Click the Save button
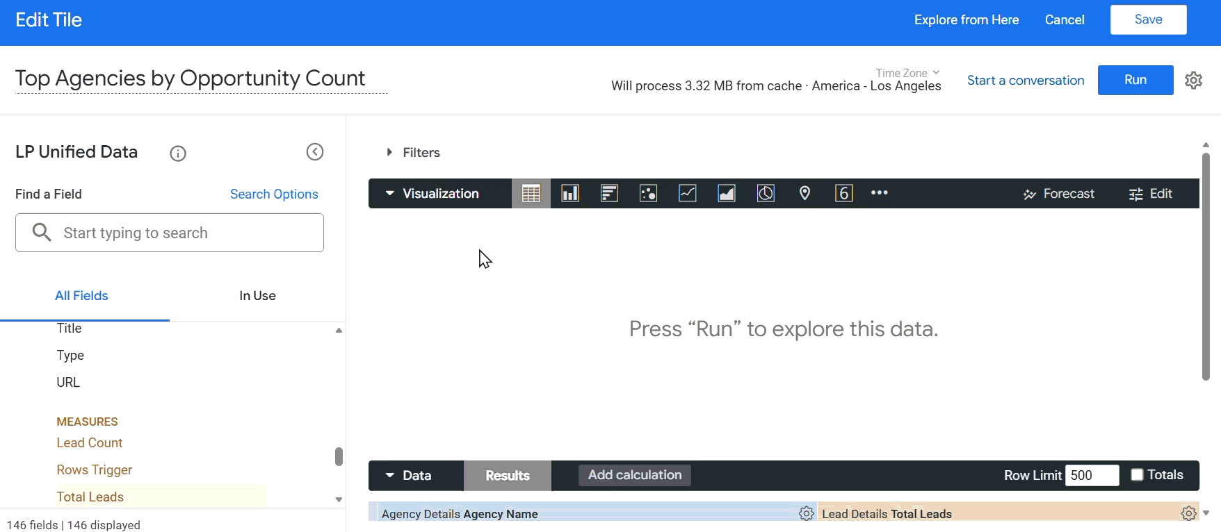The height and width of the screenshot is (532, 1221). 1149,19
